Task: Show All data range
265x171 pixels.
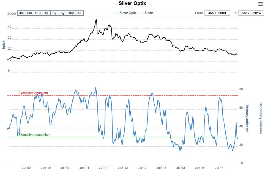Action: click(x=79, y=13)
